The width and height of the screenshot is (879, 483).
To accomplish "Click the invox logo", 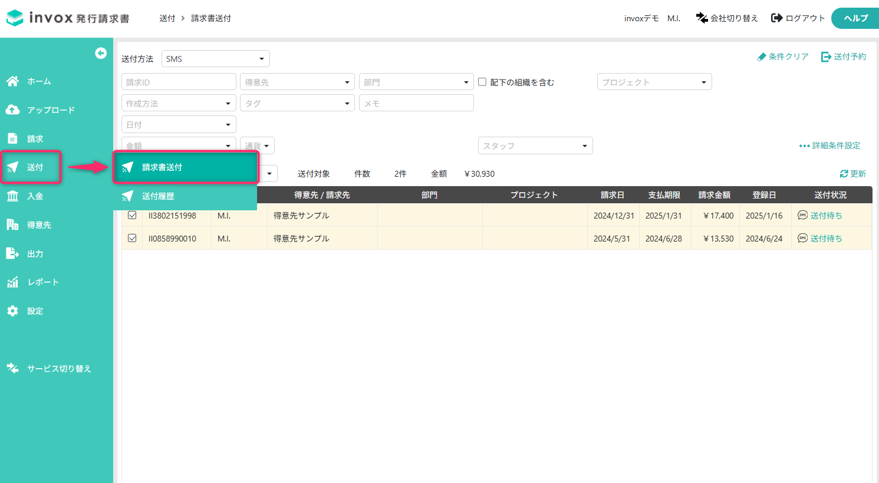I will (x=68, y=18).
